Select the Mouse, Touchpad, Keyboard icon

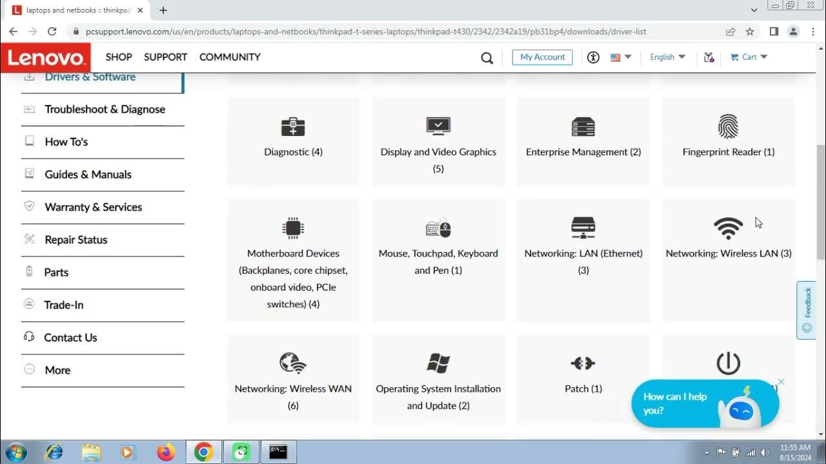pyautogui.click(x=438, y=228)
